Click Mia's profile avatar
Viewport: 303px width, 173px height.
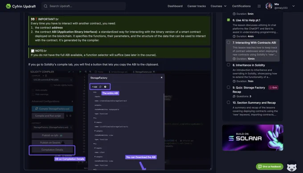click(x=269, y=6)
